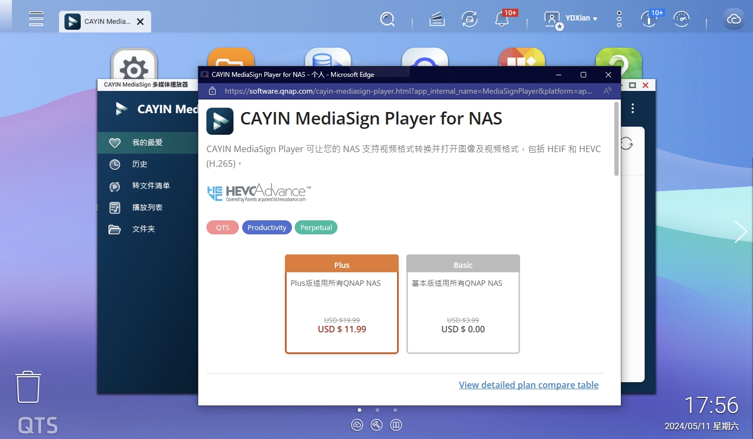Click the user profile avatar icon

(x=553, y=19)
